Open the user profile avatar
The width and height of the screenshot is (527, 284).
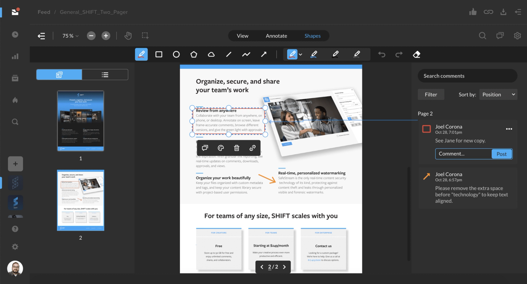tap(15, 269)
